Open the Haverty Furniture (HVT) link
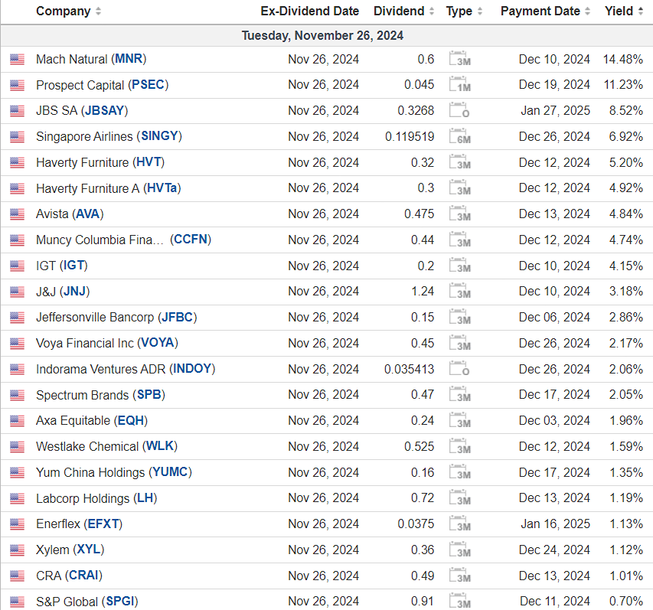Viewport: 653px width, 610px height. 100,162
